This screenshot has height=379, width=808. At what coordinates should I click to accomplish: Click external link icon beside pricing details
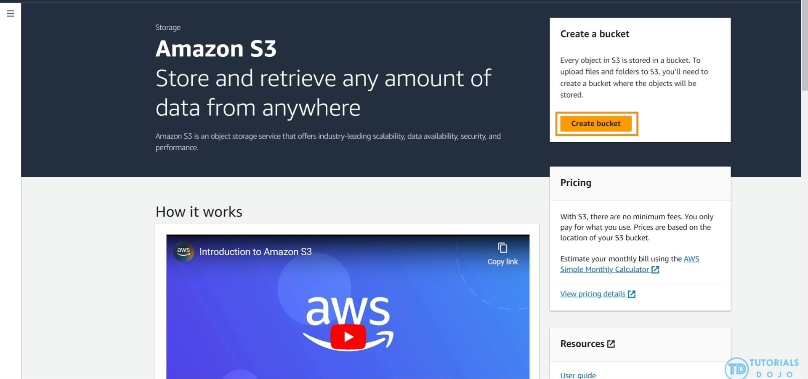(632, 294)
